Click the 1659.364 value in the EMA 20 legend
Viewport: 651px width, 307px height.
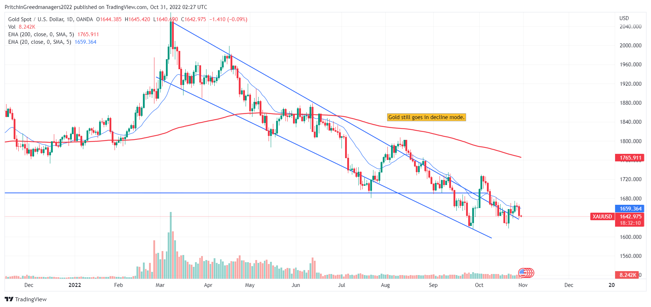[85, 42]
